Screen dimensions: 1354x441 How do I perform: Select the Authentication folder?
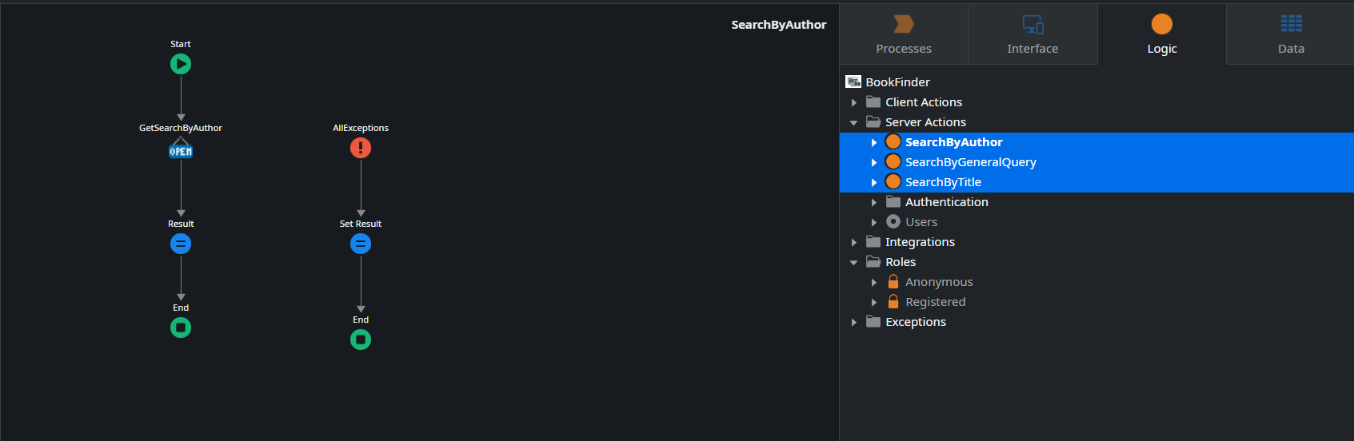[946, 202]
